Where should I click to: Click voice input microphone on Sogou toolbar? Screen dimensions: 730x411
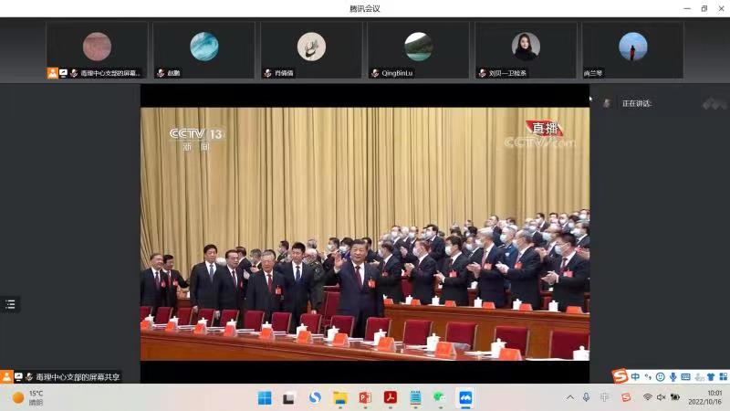[x=673, y=376]
